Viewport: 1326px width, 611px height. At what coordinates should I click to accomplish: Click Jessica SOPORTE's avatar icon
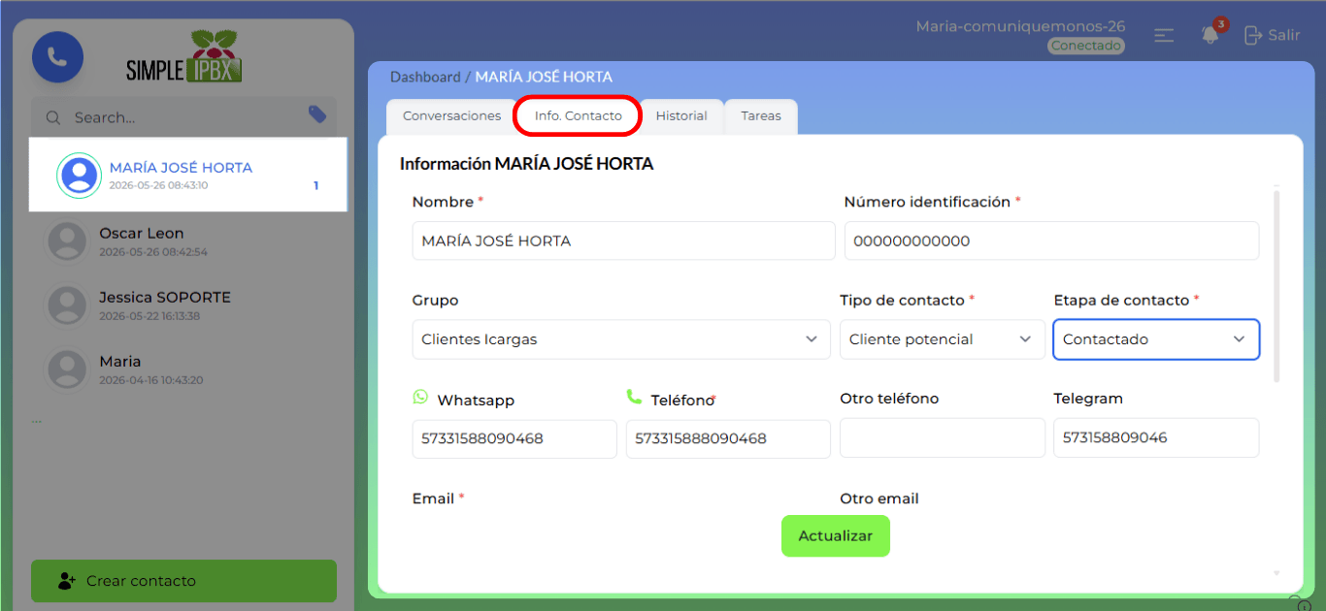68,305
